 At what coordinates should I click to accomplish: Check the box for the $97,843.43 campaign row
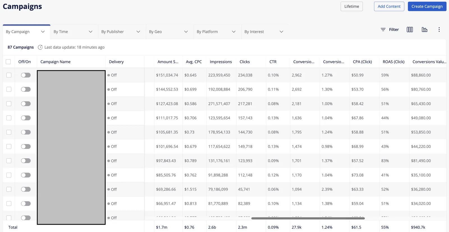[9, 161]
